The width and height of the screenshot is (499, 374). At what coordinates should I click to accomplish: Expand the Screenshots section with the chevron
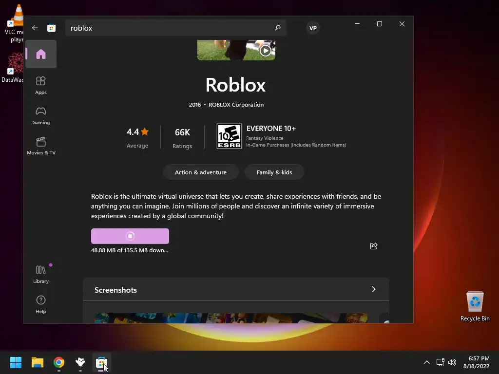click(x=374, y=289)
